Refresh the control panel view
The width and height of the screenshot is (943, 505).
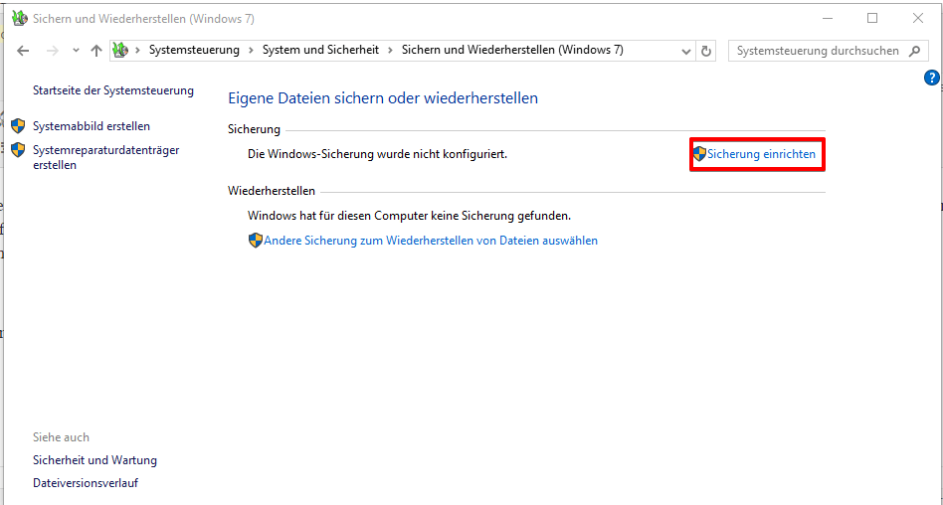[x=706, y=51]
